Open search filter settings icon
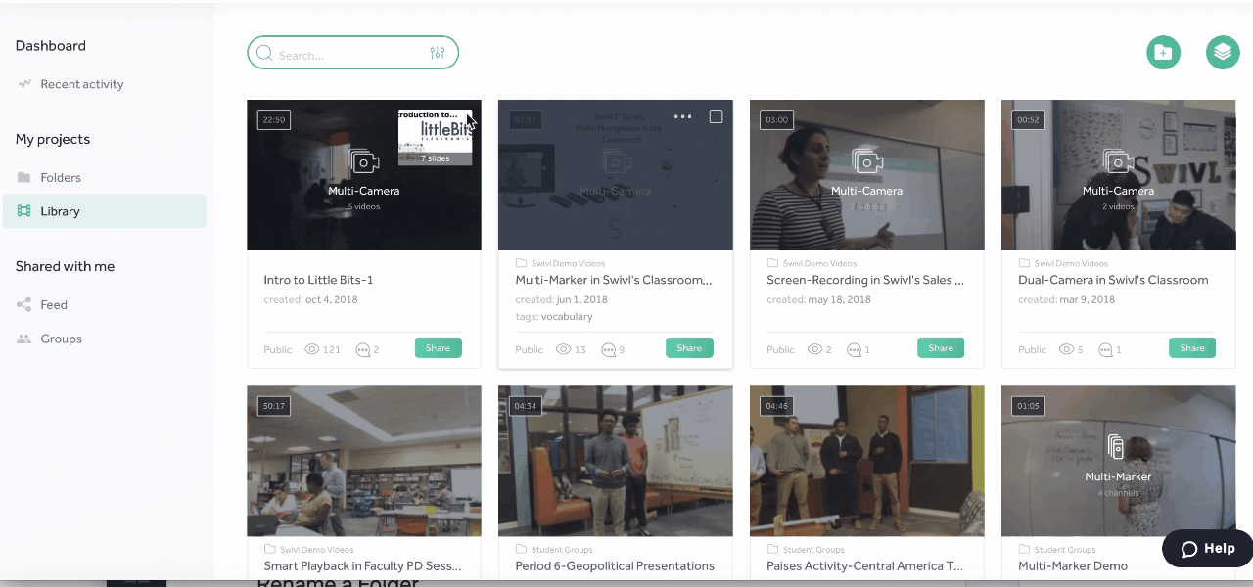Screen dimensions: 1253x587 (437, 53)
